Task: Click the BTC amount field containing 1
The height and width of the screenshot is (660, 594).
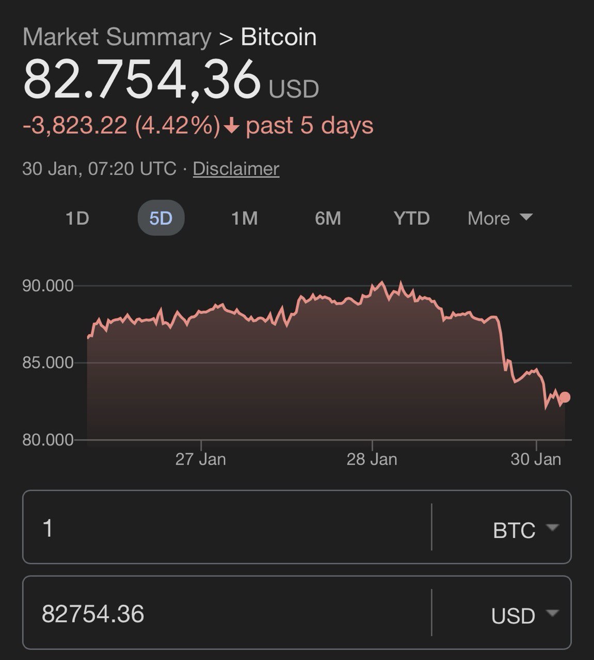Action: 227,528
